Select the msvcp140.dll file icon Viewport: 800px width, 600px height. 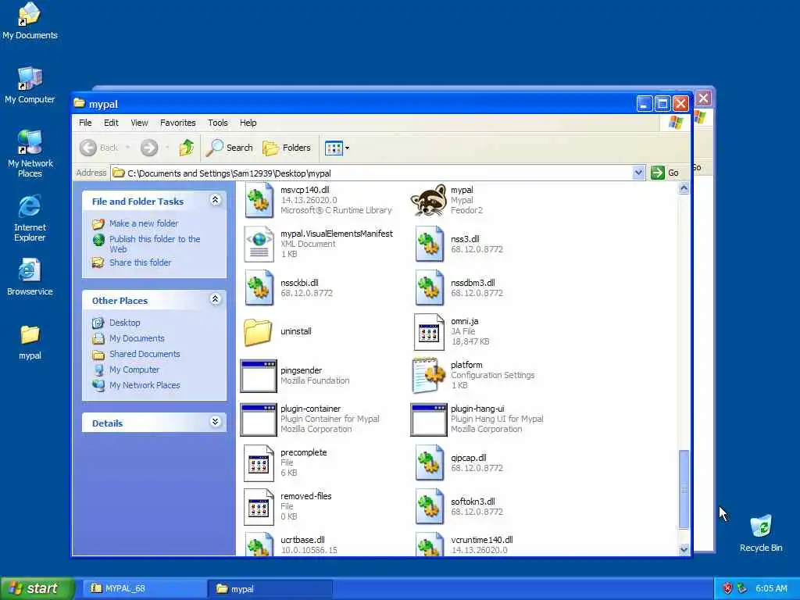(x=259, y=200)
